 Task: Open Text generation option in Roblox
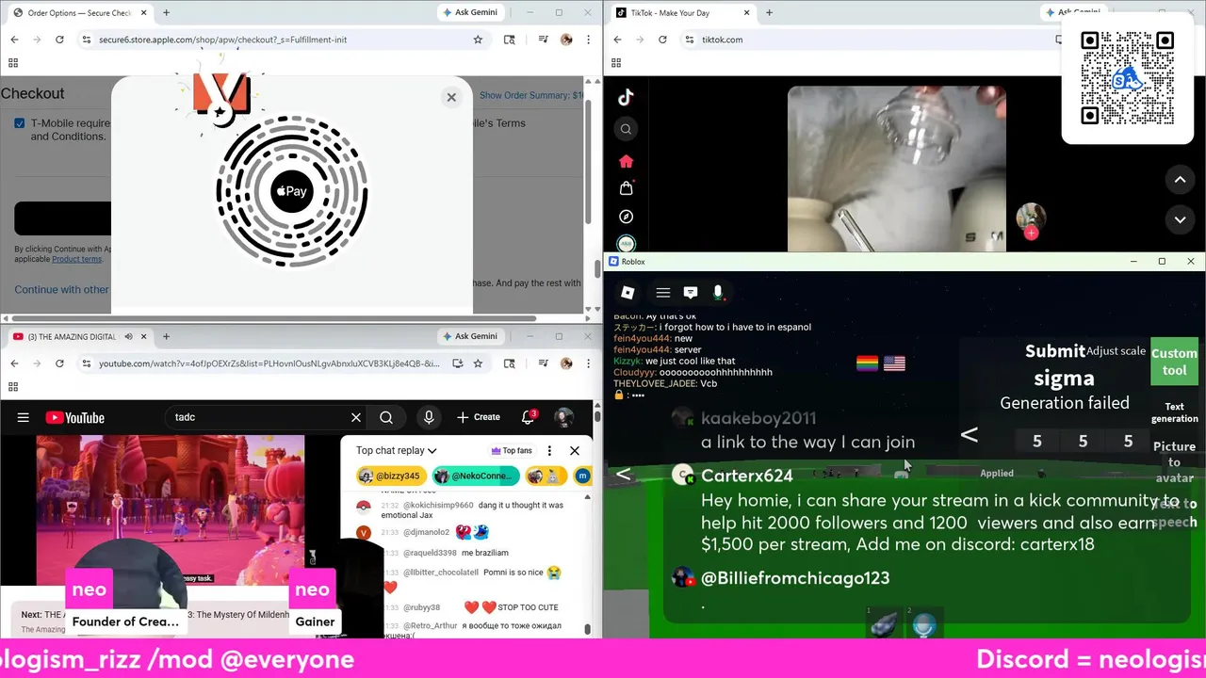(x=1174, y=412)
